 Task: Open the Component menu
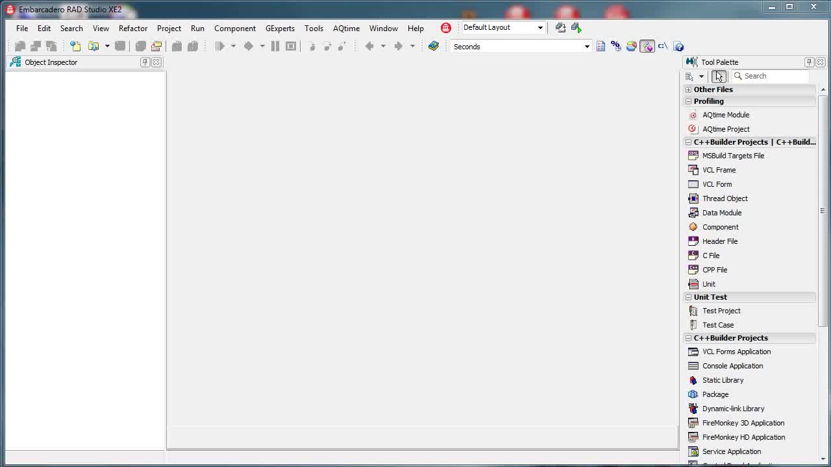pyautogui.click(x=235, y=29)
